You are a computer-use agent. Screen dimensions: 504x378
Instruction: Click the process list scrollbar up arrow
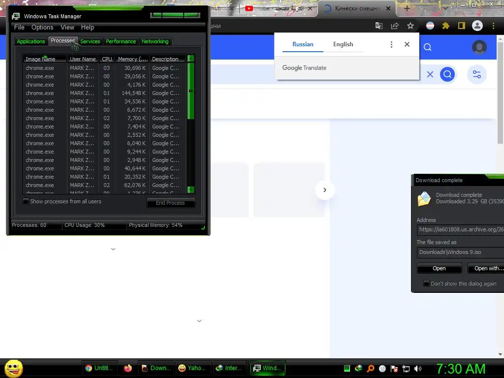coord(190,59)
